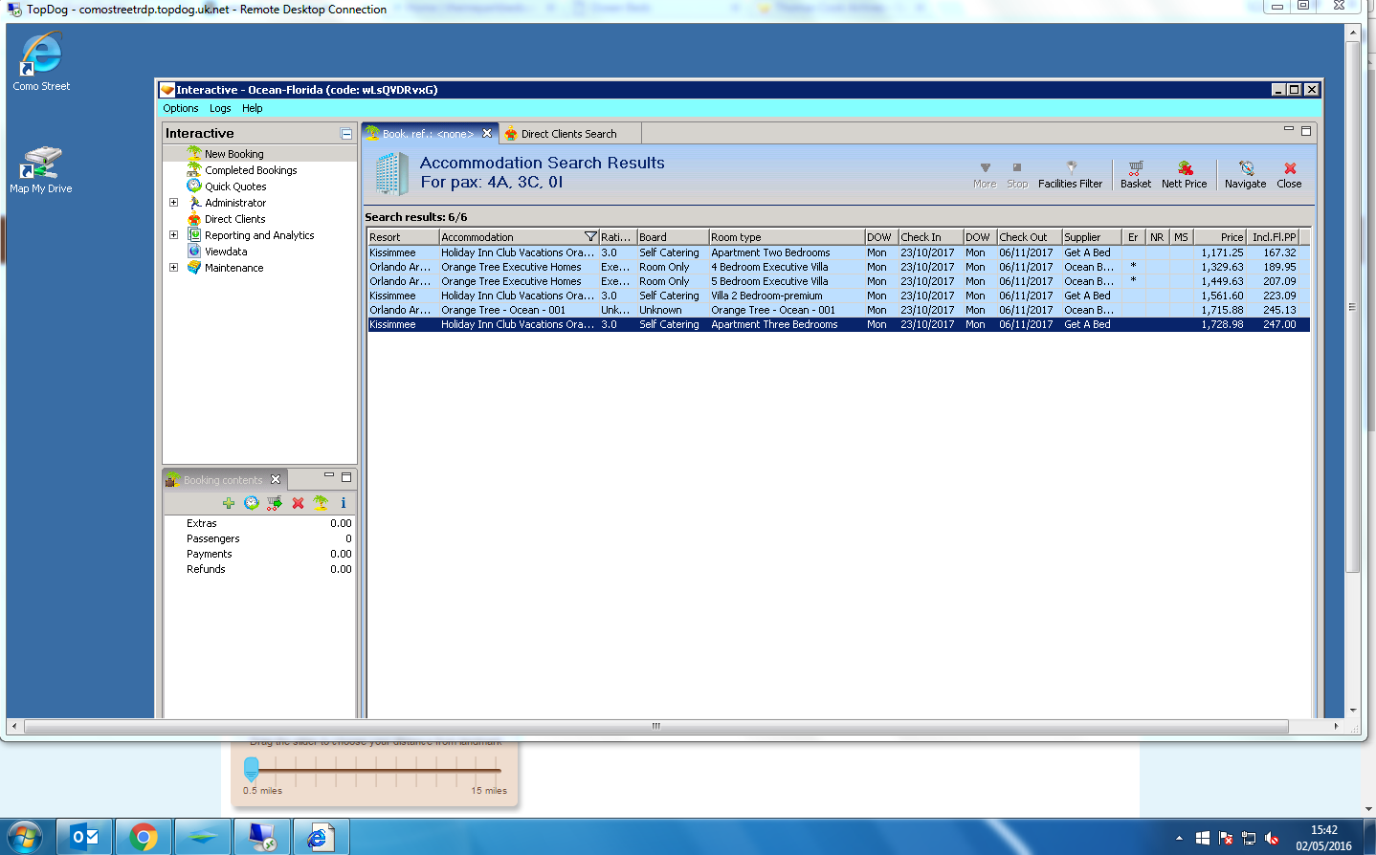Click the remote desktop horizontal scrollbar
Screen dimensions: 1376x855
[x=656, y=726]
